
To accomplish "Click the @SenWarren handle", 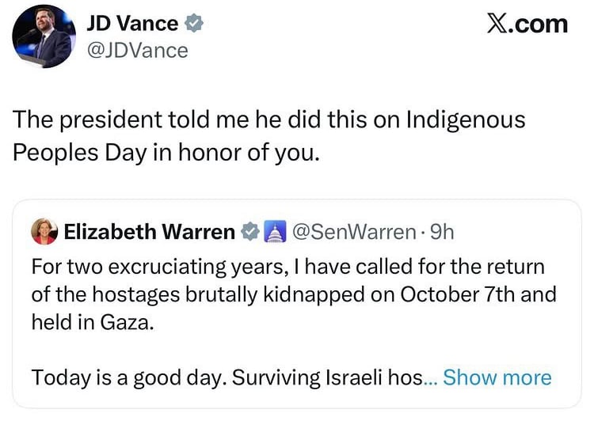I will click(353, 232).
